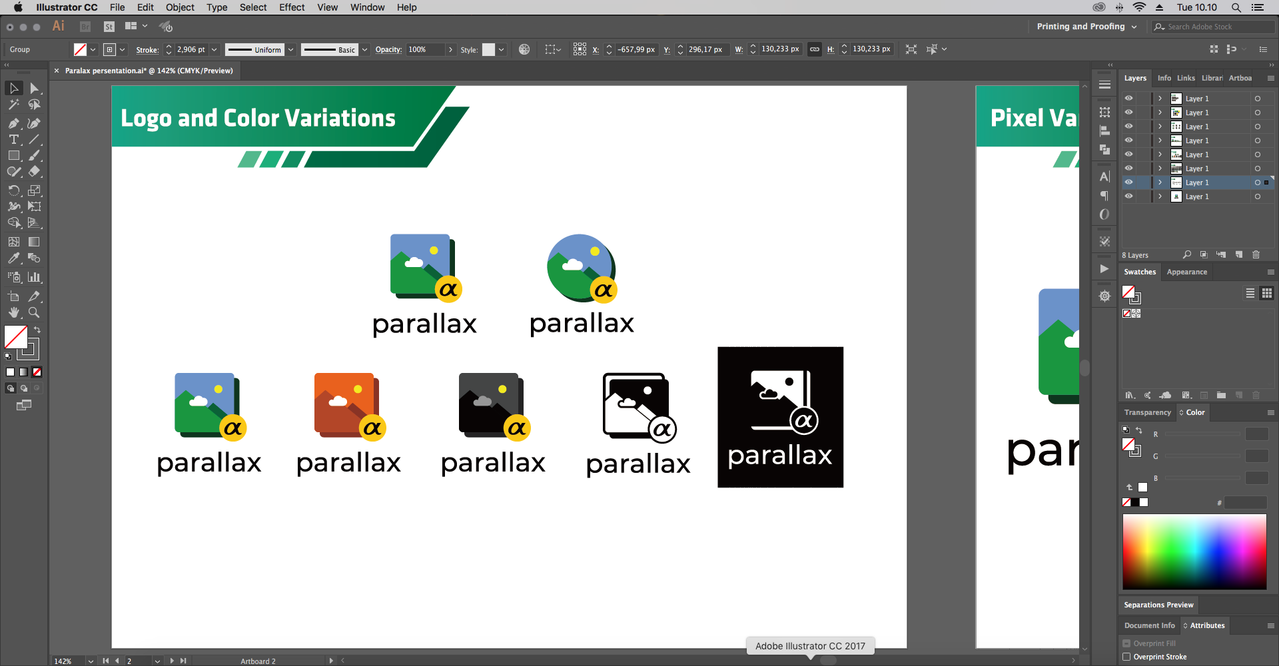Open the Effect menu
This screenshot has height=666, width=1279.
pos(292,7)
